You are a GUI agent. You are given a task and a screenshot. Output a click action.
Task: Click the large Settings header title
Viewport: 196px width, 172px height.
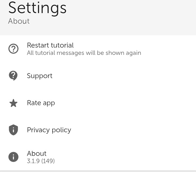coord(37,8)
